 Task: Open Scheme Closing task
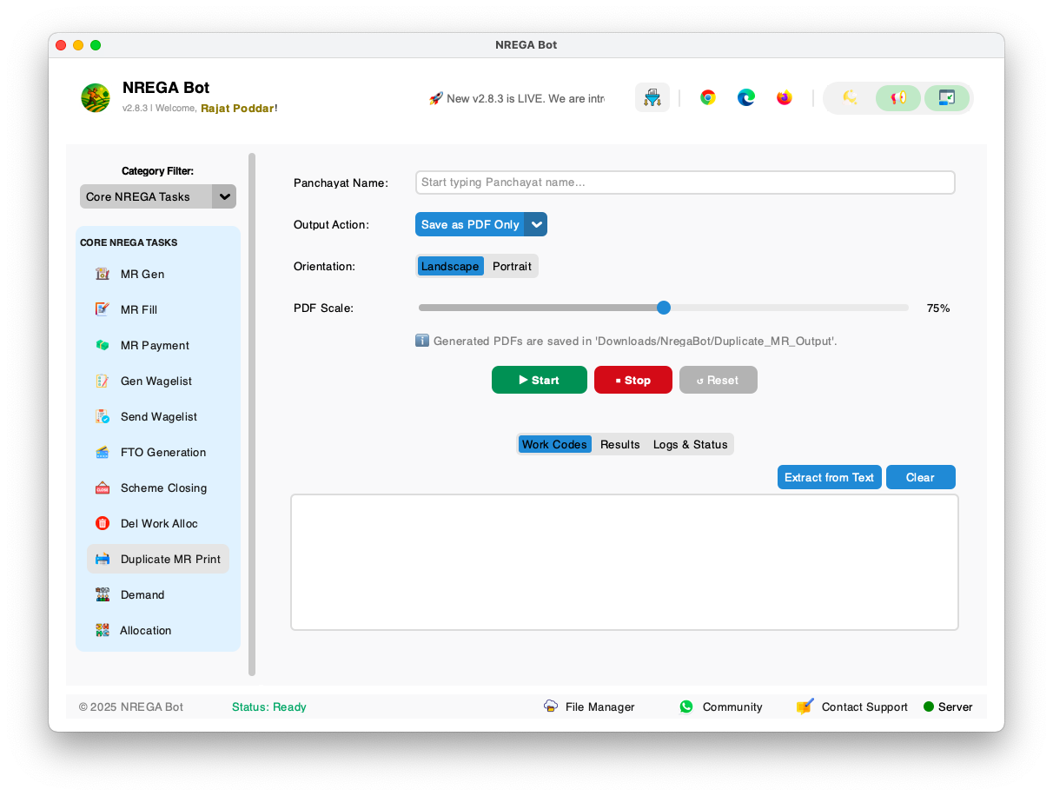click(158, 488)
